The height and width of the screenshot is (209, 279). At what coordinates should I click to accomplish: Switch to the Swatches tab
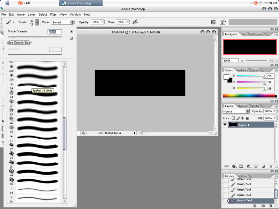242,70
